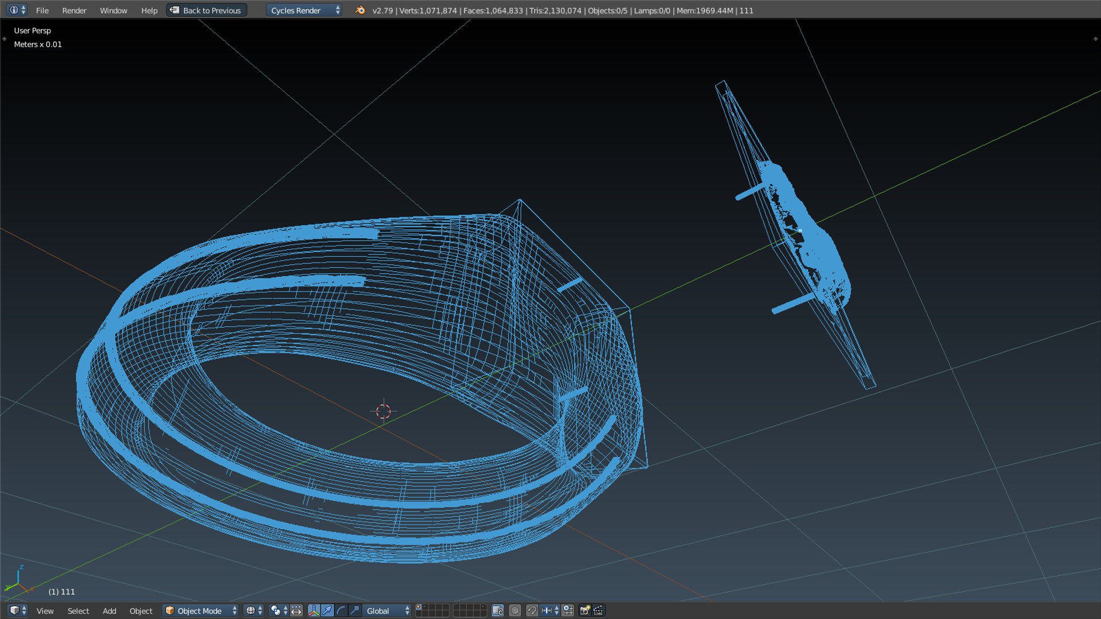Open the viewport shading mode selector
Image resolution: width=1101 pixels, height=619 pixels.
[253, 610]
